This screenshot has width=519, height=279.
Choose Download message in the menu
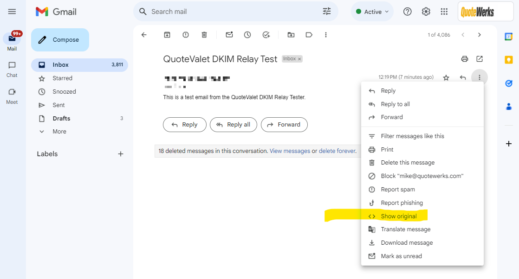click(x=406, y=243)
